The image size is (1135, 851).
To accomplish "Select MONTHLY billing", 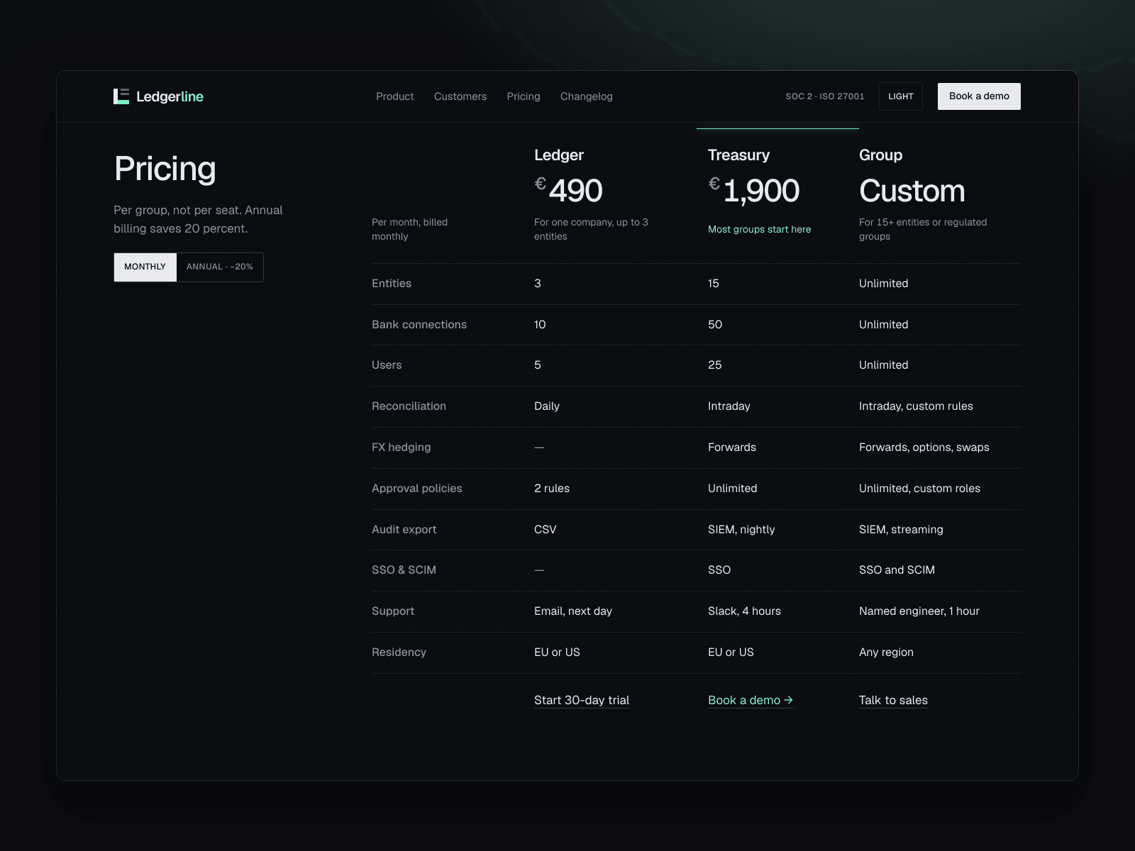I will point(145,267).
